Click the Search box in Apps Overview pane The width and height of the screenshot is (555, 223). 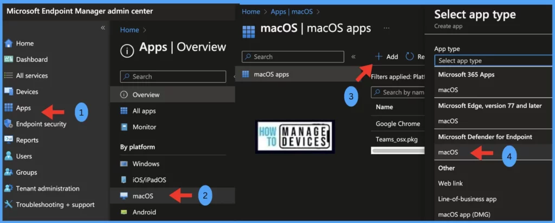[173, 77]
